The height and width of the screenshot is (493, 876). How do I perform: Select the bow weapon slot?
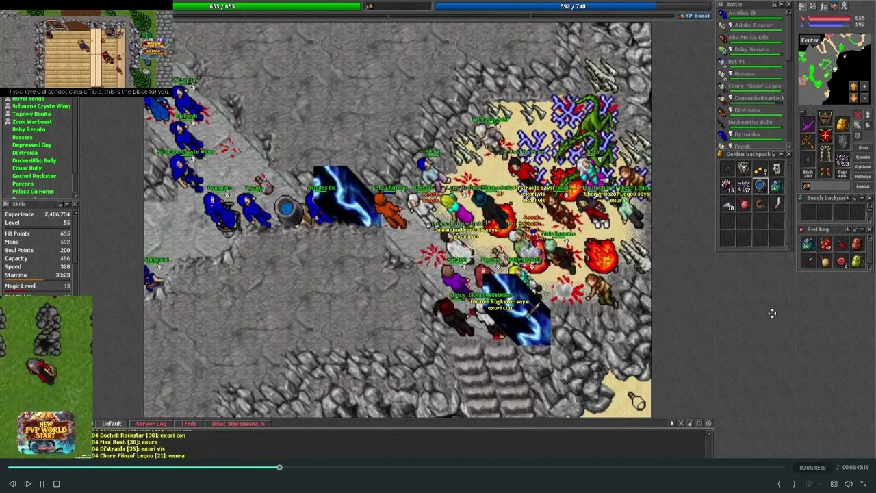808,140
